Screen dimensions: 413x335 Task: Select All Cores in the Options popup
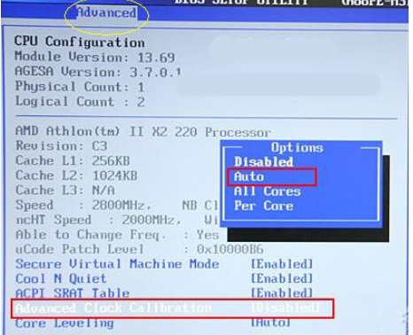click(268, 191)
